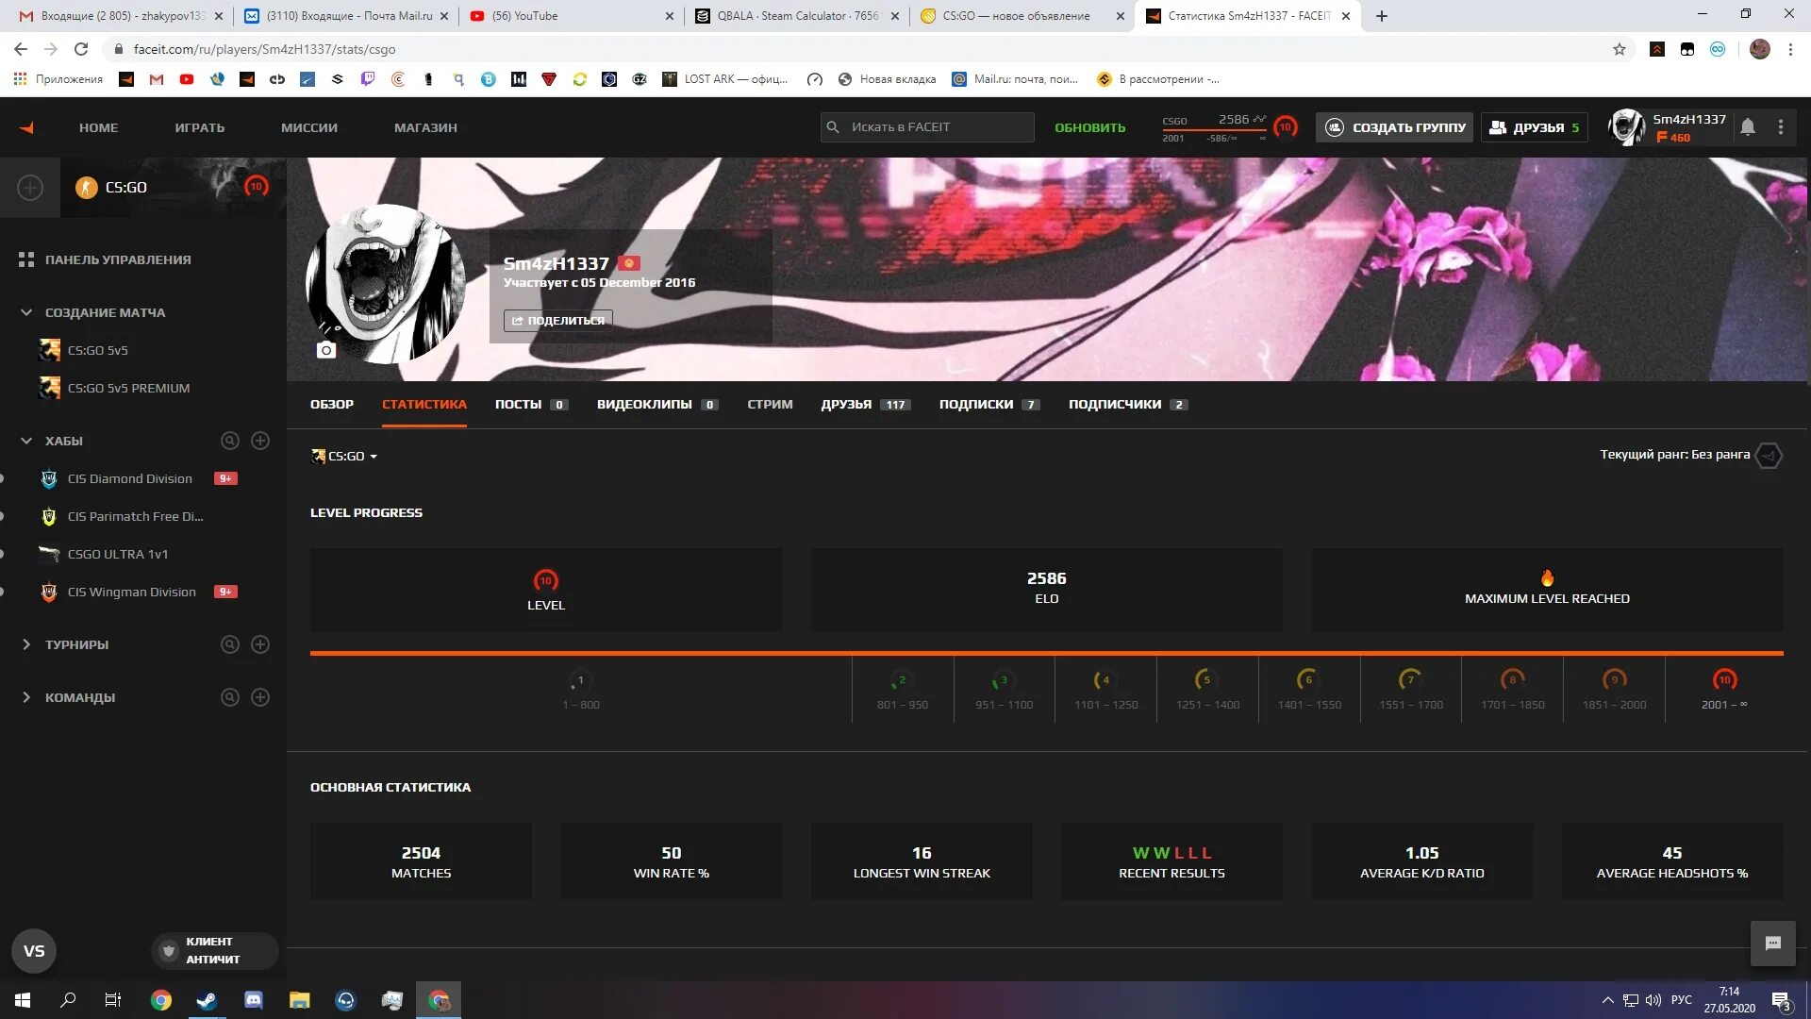Click the ПОДЕЛИТЬСЯ profile button
Image resolution: width=1811 pixels, height=1019 pixels.
coord(557,320)
